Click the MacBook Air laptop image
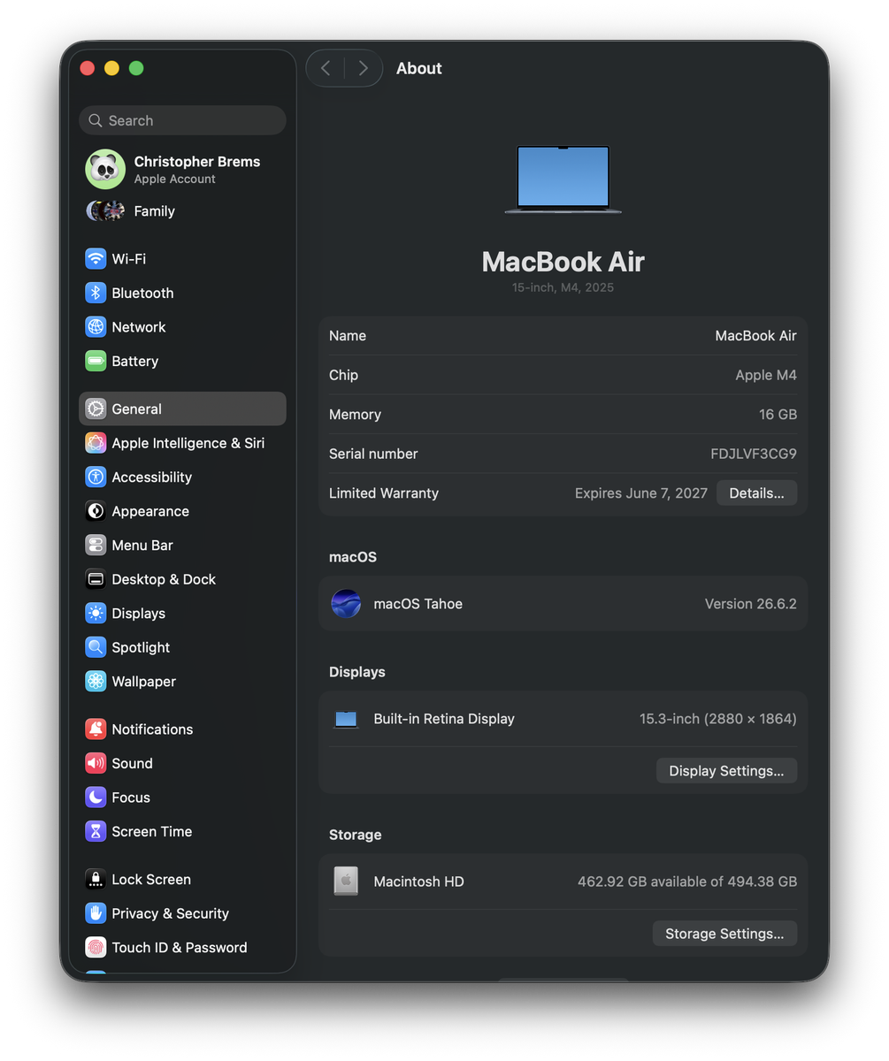 coord(563,180)
